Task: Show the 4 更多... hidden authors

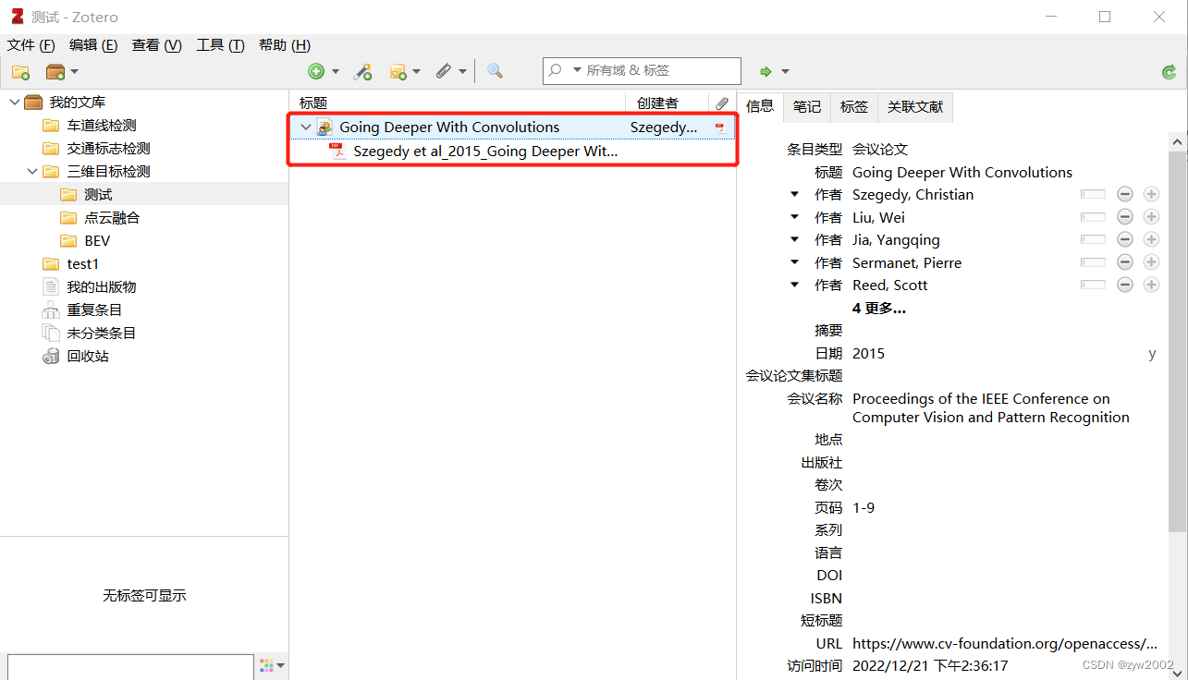Action: [878, 309]
